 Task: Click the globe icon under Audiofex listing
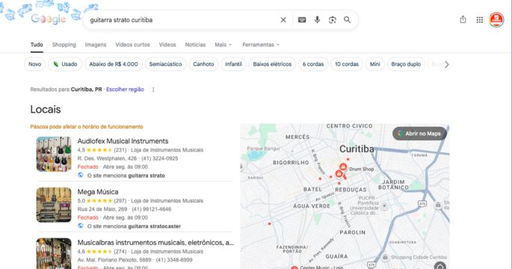[80, 176]
